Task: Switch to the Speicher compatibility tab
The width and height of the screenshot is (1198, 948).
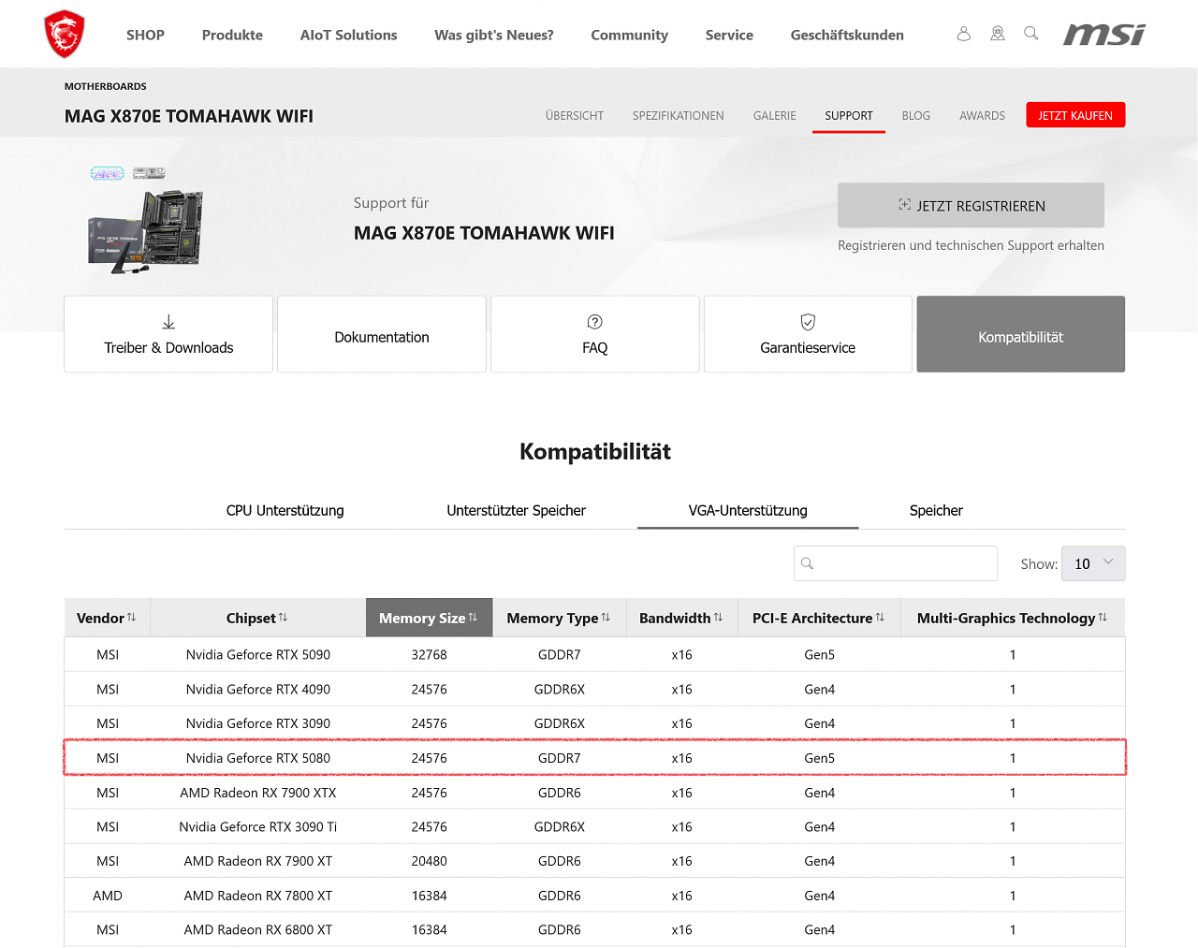Action: (936, 510)
